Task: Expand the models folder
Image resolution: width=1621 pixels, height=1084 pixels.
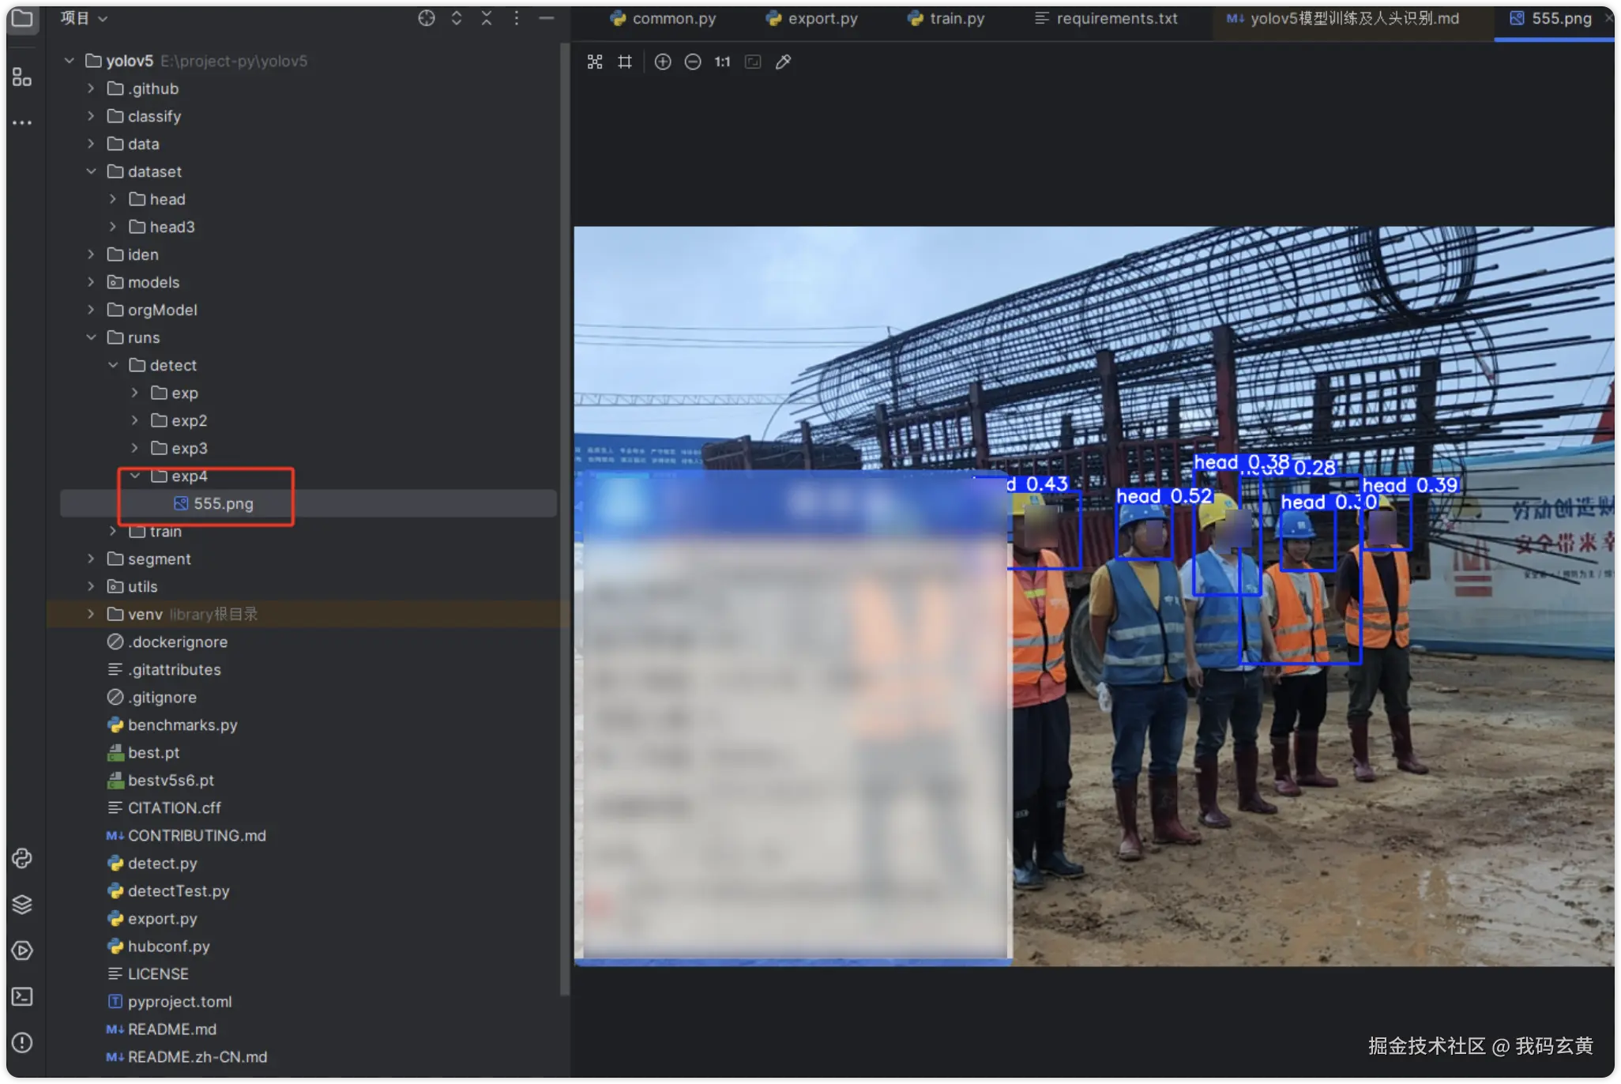Action: click(x=91, y=282)
